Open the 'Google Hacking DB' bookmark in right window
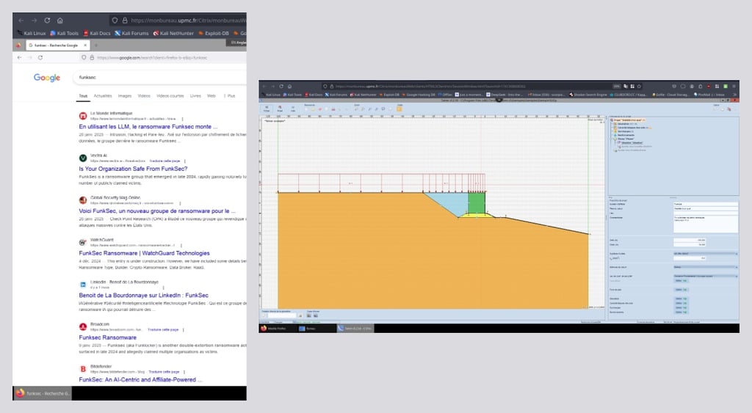This screenshot has height=413, width=752. [x=419, y=95]
